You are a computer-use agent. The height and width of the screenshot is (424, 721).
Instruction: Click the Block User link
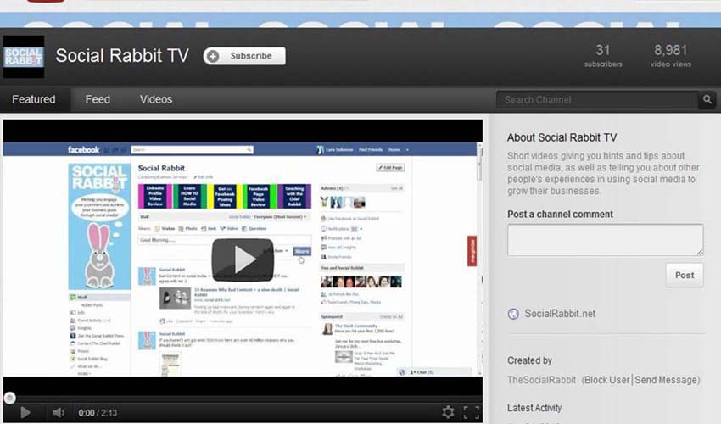click(x=606, y=380)
